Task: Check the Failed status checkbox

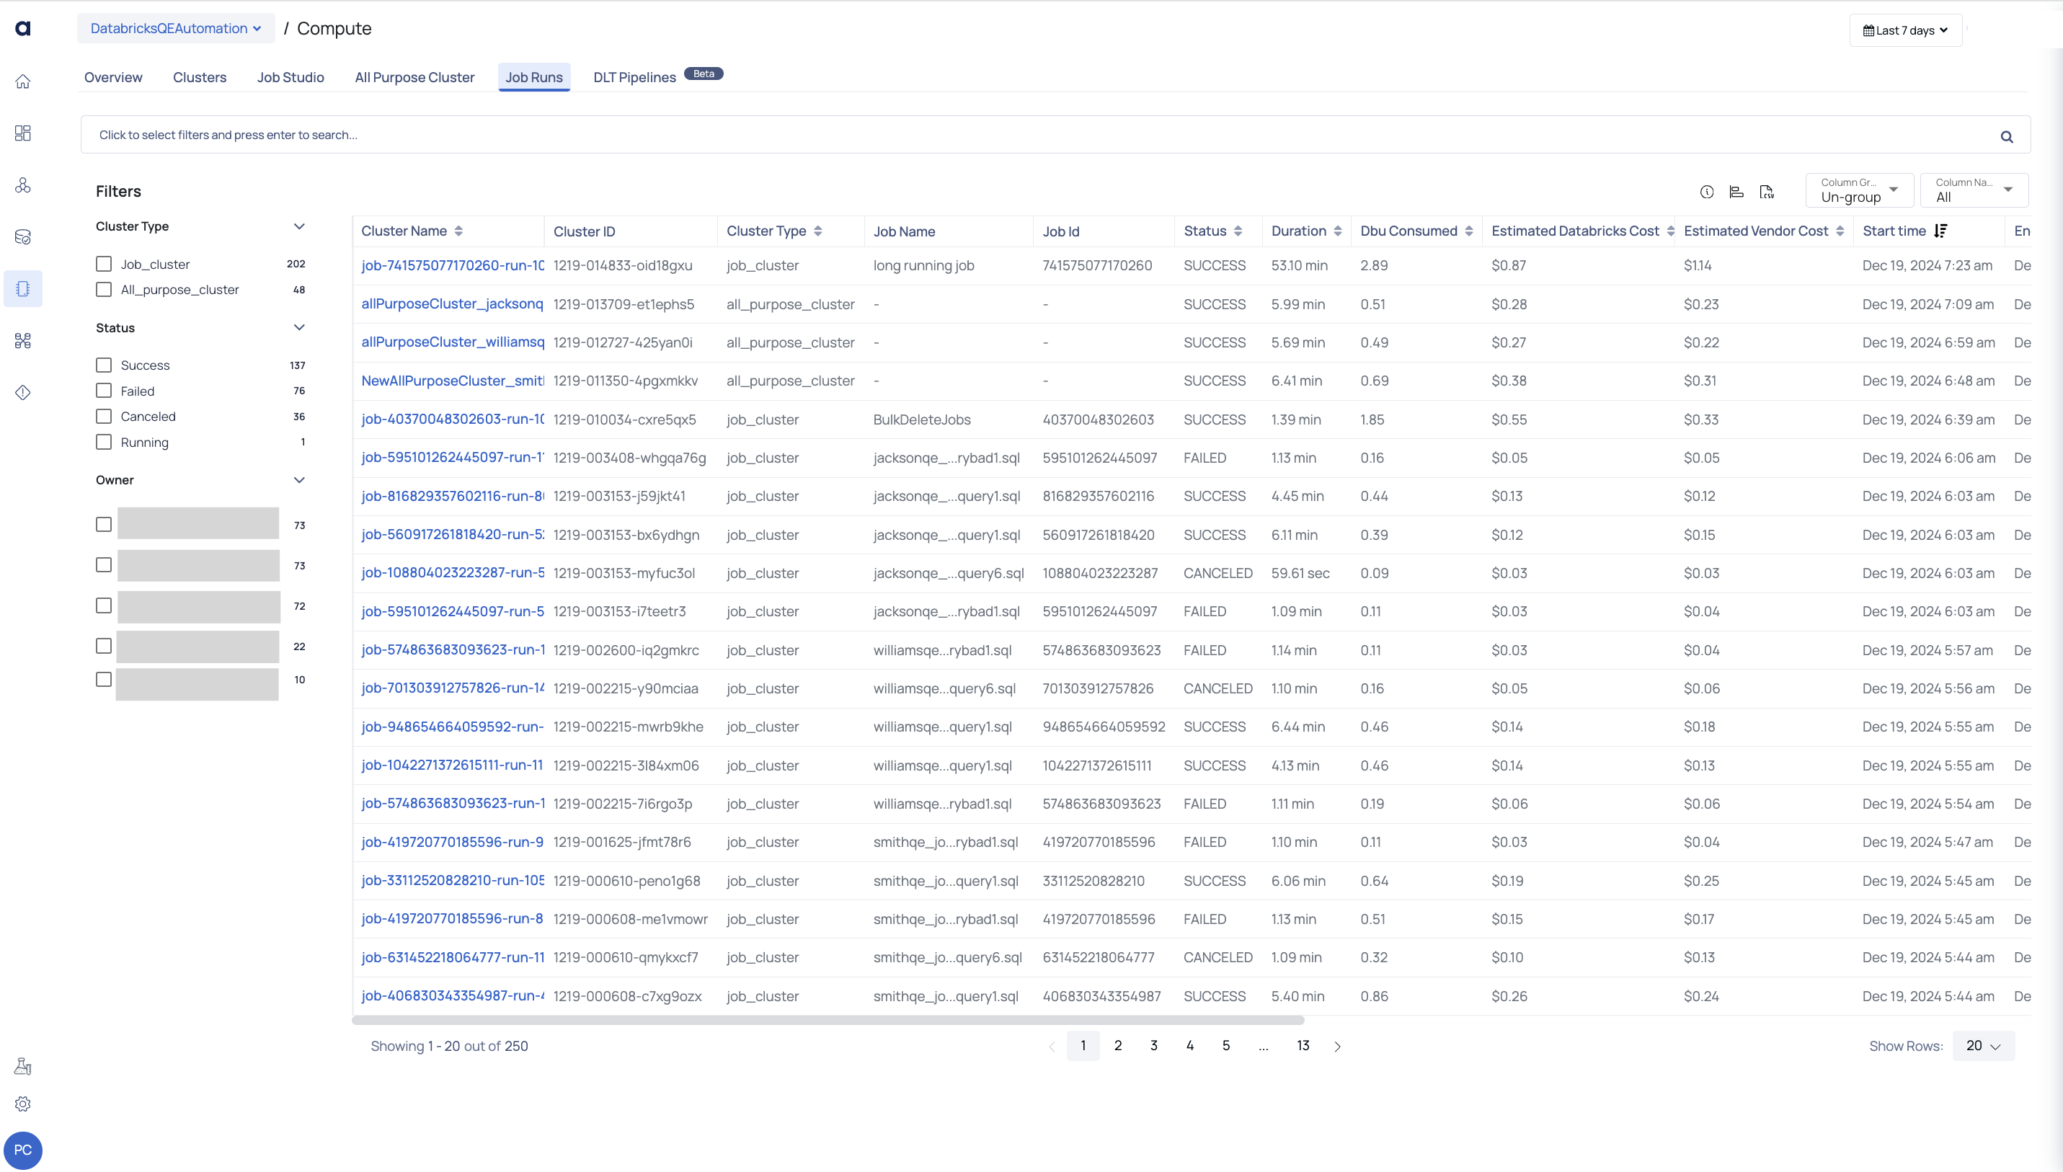Action: click(x=104, y=391)
